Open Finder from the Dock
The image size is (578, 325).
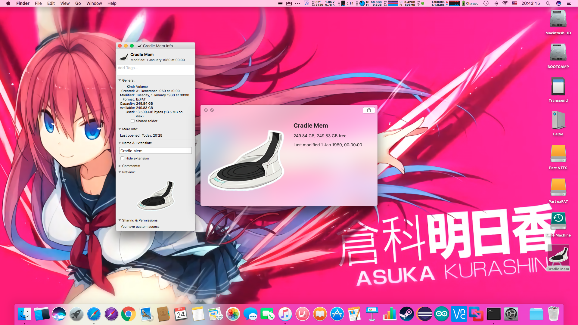[24, 314]
